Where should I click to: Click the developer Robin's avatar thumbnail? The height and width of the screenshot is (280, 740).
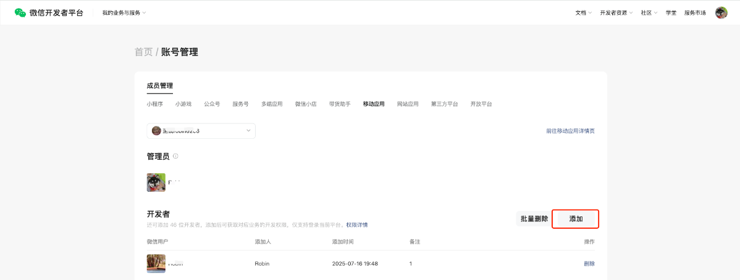coord(156,263)
